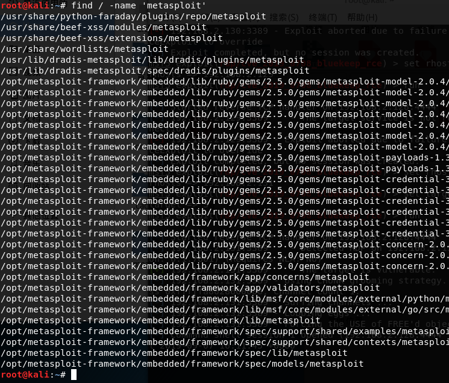Image resolution: width=449 pixels, height=383 pixels.
Task: Open the 搜索(S) menu in background terminal
Action: 284,17
